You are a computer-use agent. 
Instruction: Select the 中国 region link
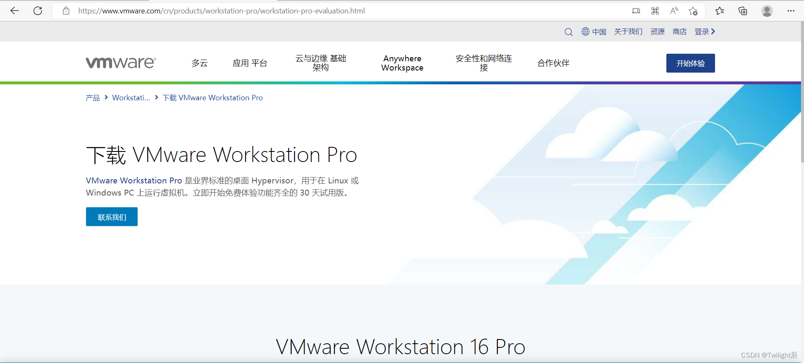tap(599, 32)
